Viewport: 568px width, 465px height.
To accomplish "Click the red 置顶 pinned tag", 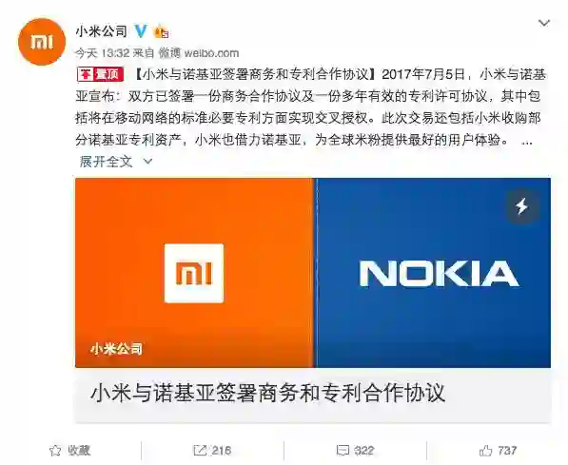I will pyautogui.click(x=100, y=74).
